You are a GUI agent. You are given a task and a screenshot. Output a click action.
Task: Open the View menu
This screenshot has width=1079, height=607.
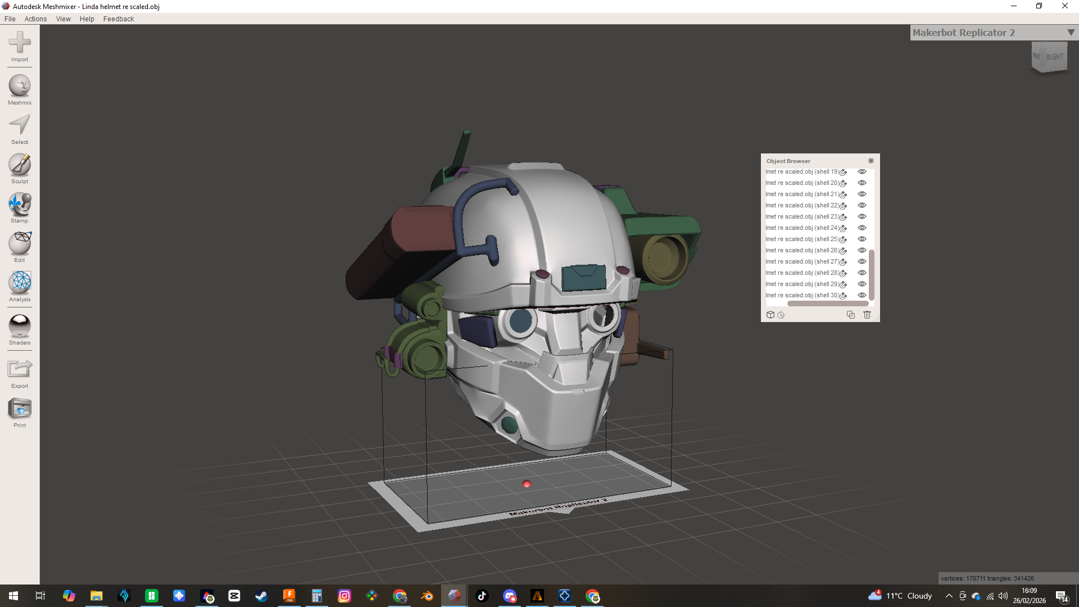63,19
